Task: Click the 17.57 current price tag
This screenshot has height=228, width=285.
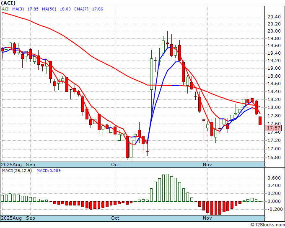Action: [x=273, y=128]
